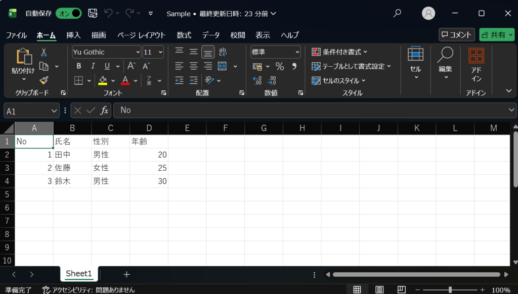This screenshot has width=518, height=294.
Task: Click the Orientation text-angle icon
Action: point(209,80)
